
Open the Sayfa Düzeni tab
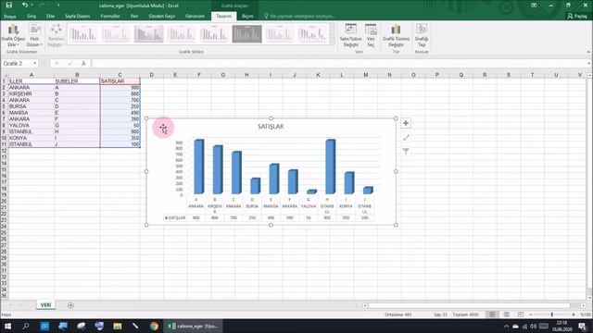click(x=78, y=17)
